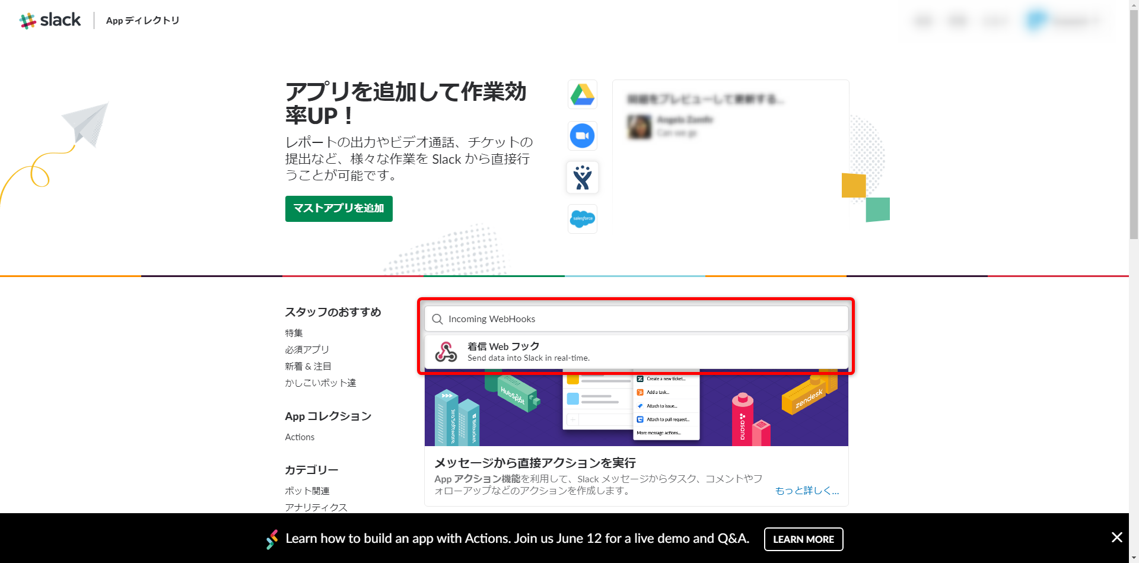Click メッセージから直接アクションを実行 heading
The image size is (1139, 563).
click(x=535, y=463)
